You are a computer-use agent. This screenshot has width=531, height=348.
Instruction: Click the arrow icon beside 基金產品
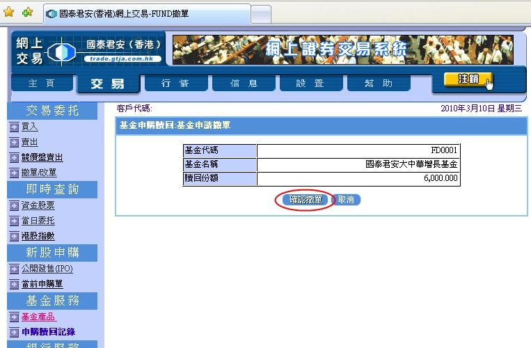coord(14,317)
